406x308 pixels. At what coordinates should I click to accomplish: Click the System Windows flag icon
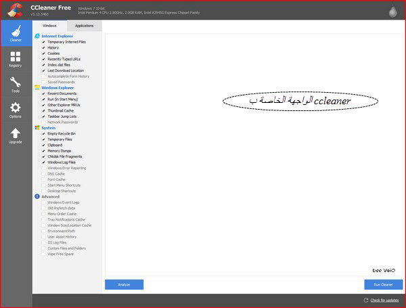[x=37, y=128]
